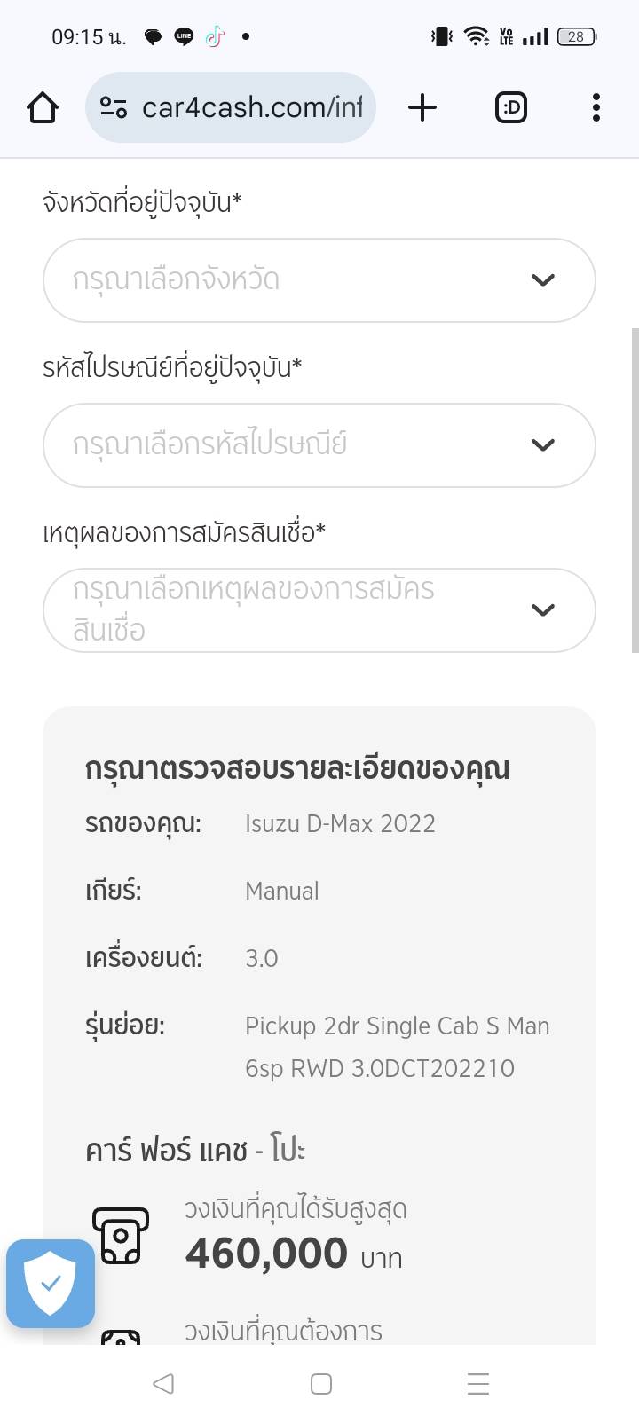Tap the blue shield security badge

pyautogui.click(x=51, y=1283)
